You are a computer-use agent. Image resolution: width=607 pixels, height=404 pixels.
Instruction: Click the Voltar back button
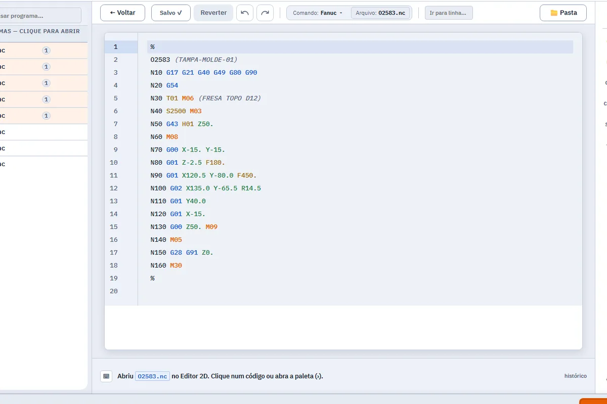[x=122, y=13]
